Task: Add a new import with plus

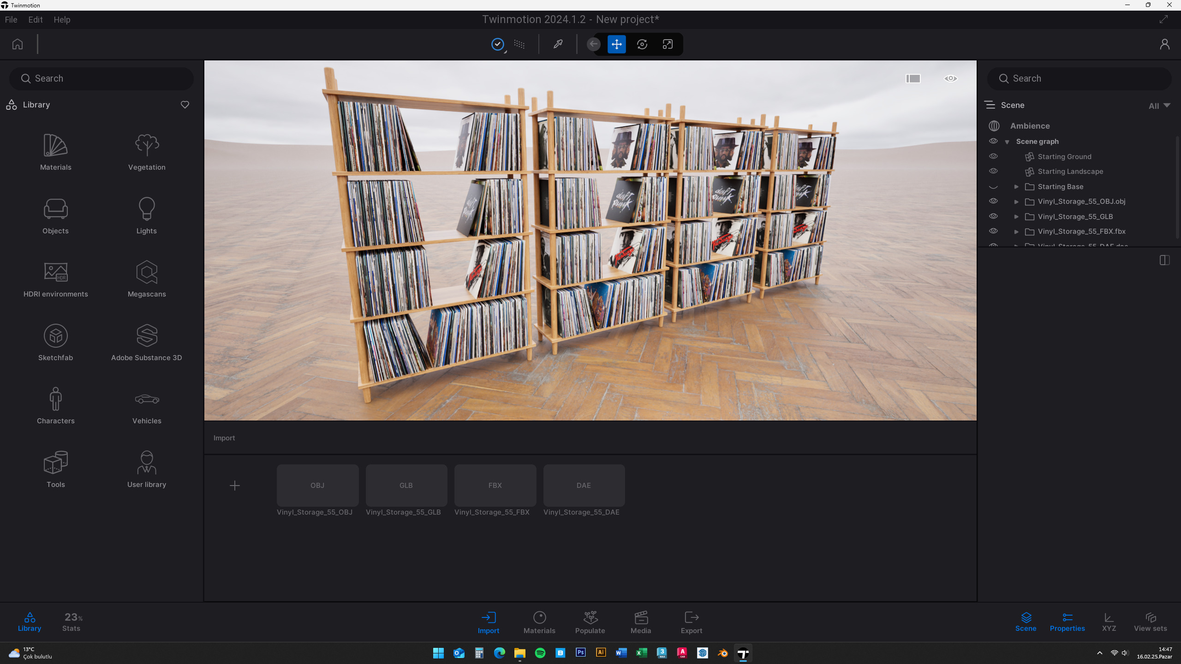Action: pos(235,485)
